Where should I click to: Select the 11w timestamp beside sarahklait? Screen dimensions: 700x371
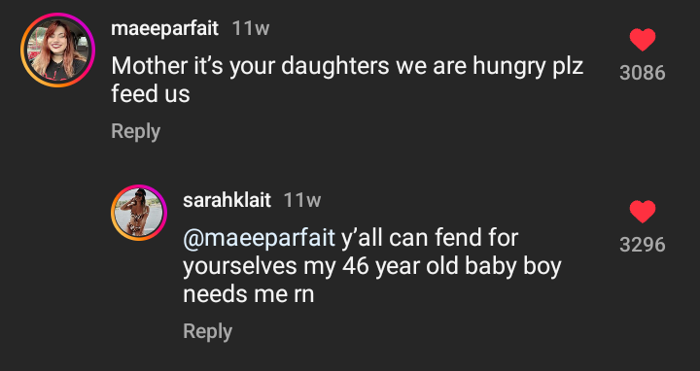(302, 201)
